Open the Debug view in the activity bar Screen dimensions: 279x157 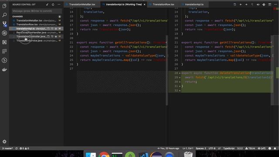tap(4, 33)
